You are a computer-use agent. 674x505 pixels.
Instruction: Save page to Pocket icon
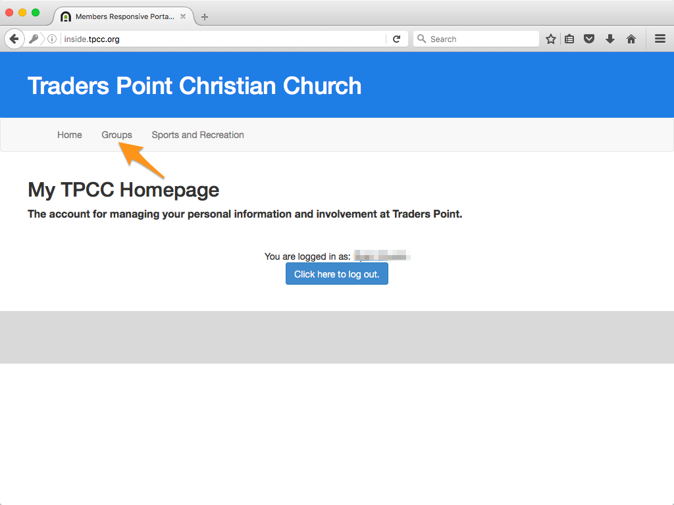click(x=589, y=39)
